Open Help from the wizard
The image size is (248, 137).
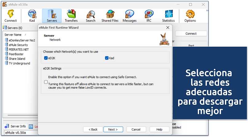tap(159, 129)
